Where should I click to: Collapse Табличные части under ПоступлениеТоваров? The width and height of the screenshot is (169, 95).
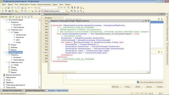click(x=7, y=30)
